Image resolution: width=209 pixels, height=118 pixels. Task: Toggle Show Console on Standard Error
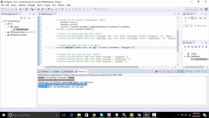[182, 71]
